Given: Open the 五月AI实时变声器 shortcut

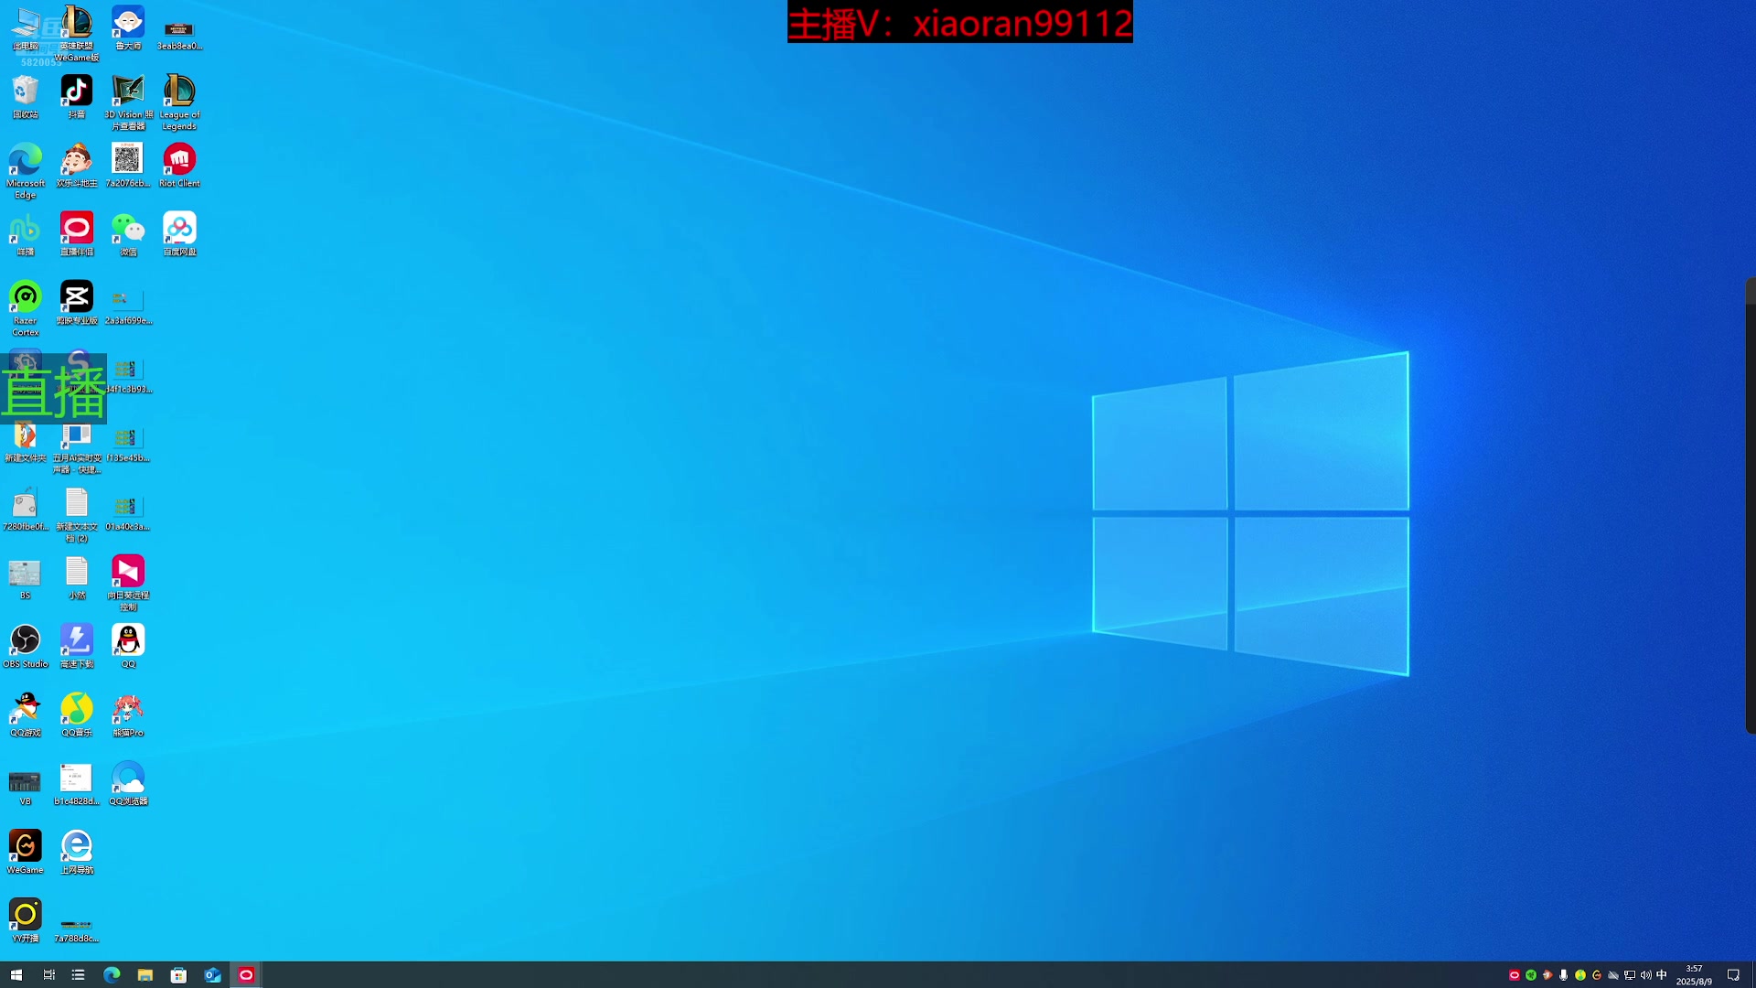Looking at the screenshot, I should [77, 448].
